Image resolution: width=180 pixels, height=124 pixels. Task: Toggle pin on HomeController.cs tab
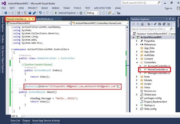pyautogui.click(x=29, y=19)
